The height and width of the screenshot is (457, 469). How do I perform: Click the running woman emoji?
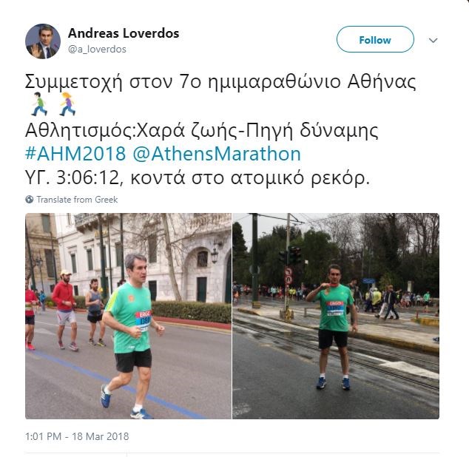pos(67,104)
